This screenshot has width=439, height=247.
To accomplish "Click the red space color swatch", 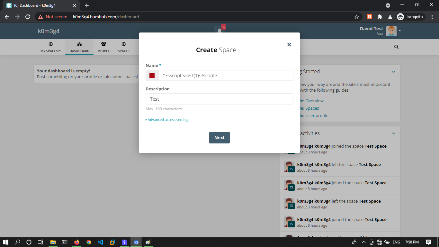I will point(152,75).
